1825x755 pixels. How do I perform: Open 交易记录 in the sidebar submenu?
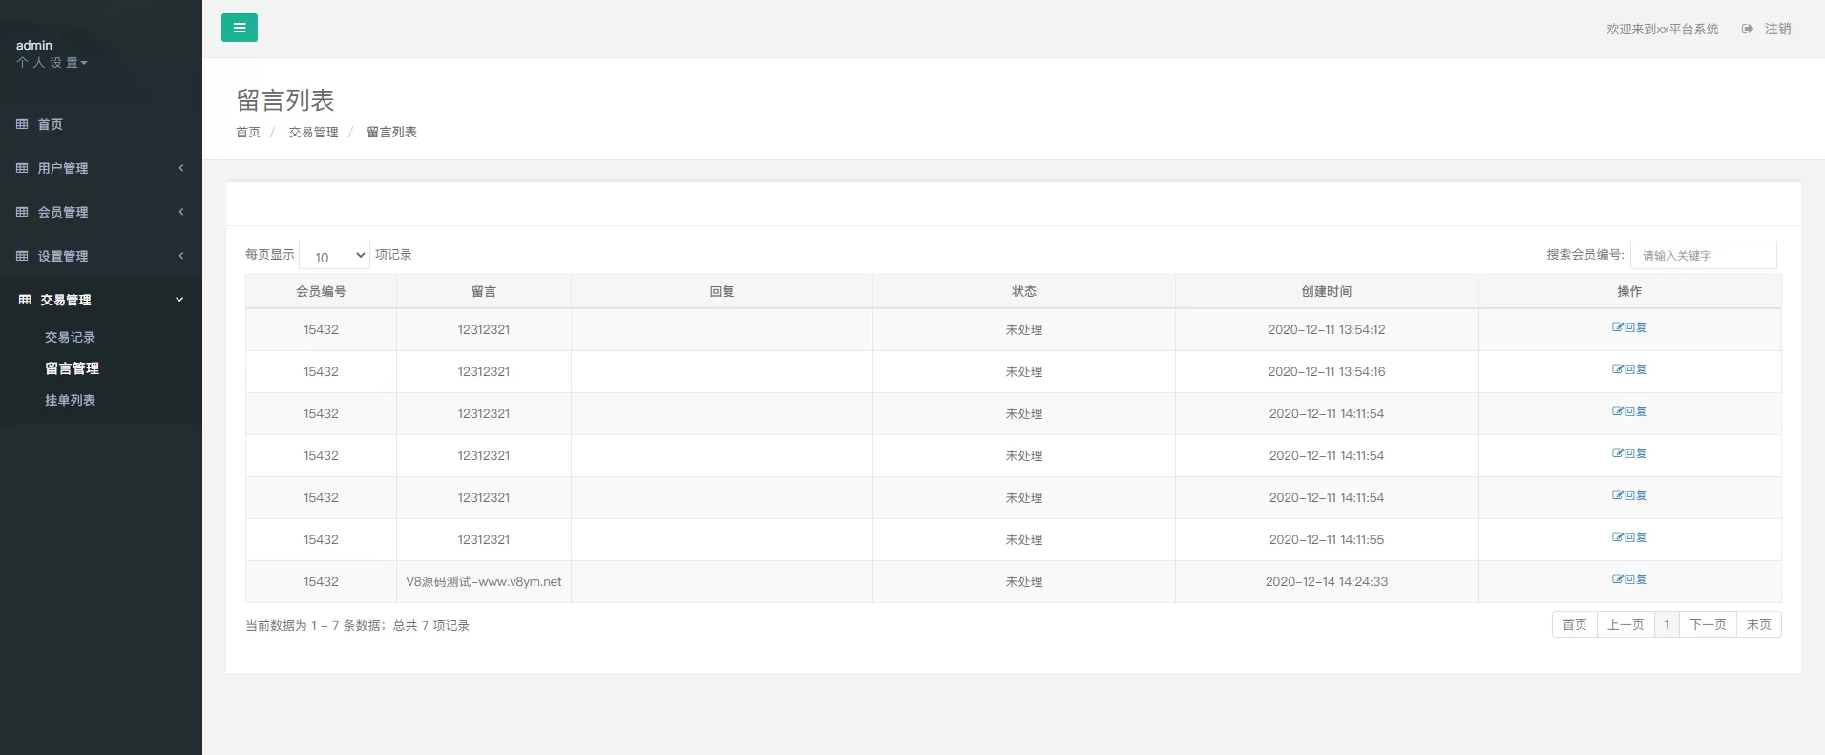[x=70, y=337]
